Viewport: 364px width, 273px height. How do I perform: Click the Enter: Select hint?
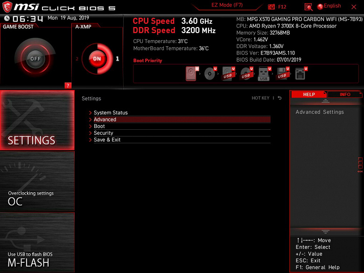(313, 247)
